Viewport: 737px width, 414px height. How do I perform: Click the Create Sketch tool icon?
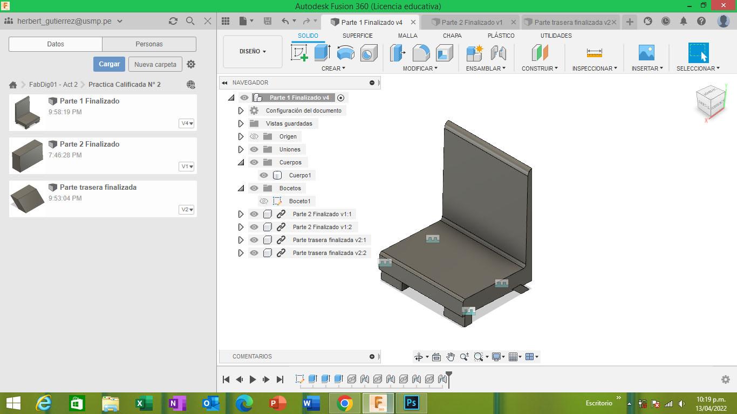299,53
